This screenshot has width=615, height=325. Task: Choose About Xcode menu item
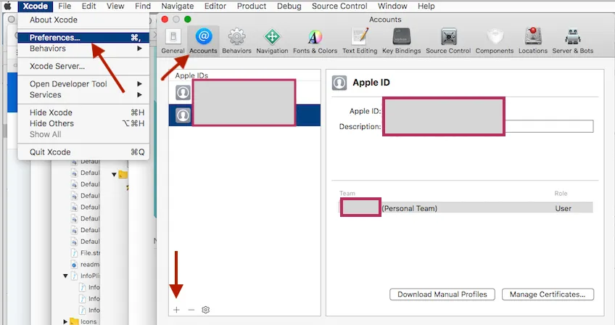click(x=83, y=20)
